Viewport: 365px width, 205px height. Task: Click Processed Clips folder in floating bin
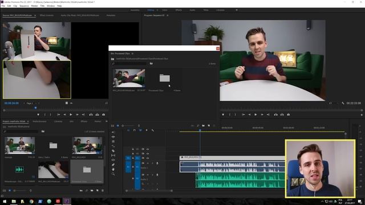[165, 78]
